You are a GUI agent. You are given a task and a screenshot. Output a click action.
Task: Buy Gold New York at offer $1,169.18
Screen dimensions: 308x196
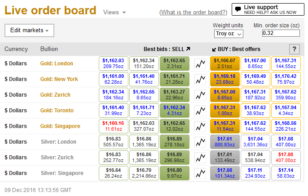(x=224, y=79)
